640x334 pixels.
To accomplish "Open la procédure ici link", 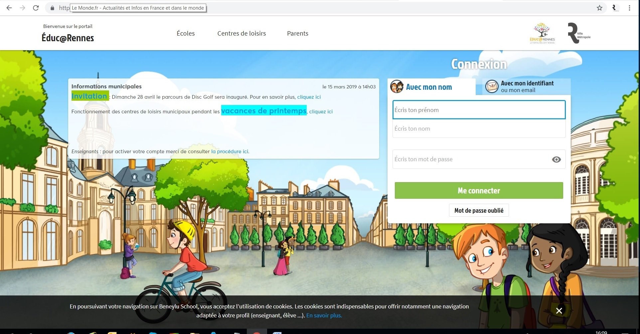I will pyautogui.click(x=230, y=152).
